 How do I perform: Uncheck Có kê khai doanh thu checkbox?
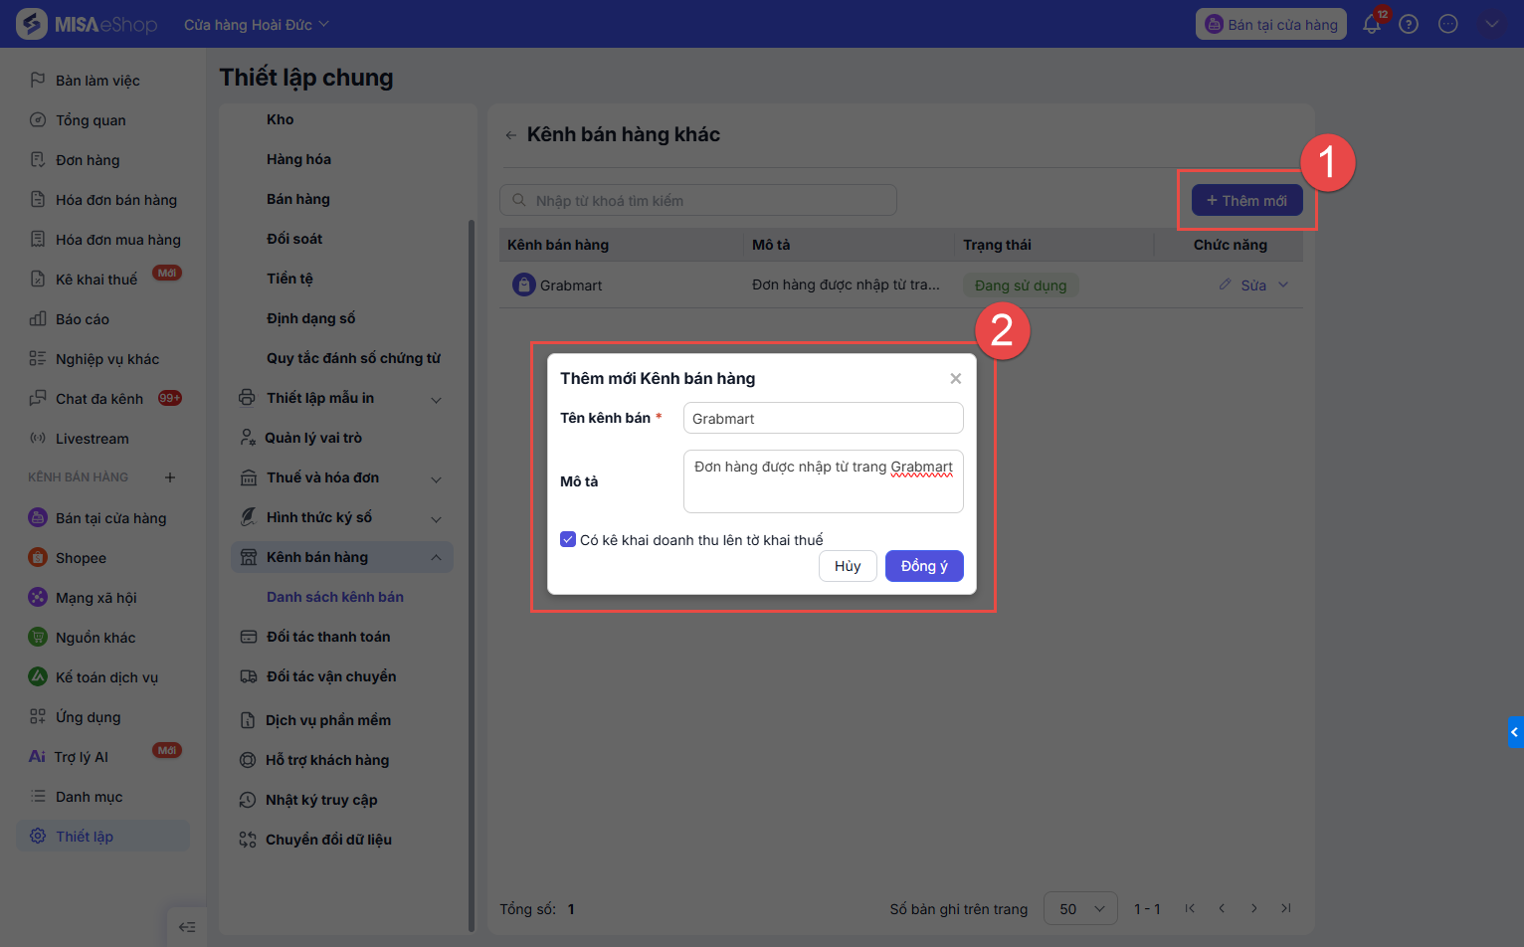(568, 539)
